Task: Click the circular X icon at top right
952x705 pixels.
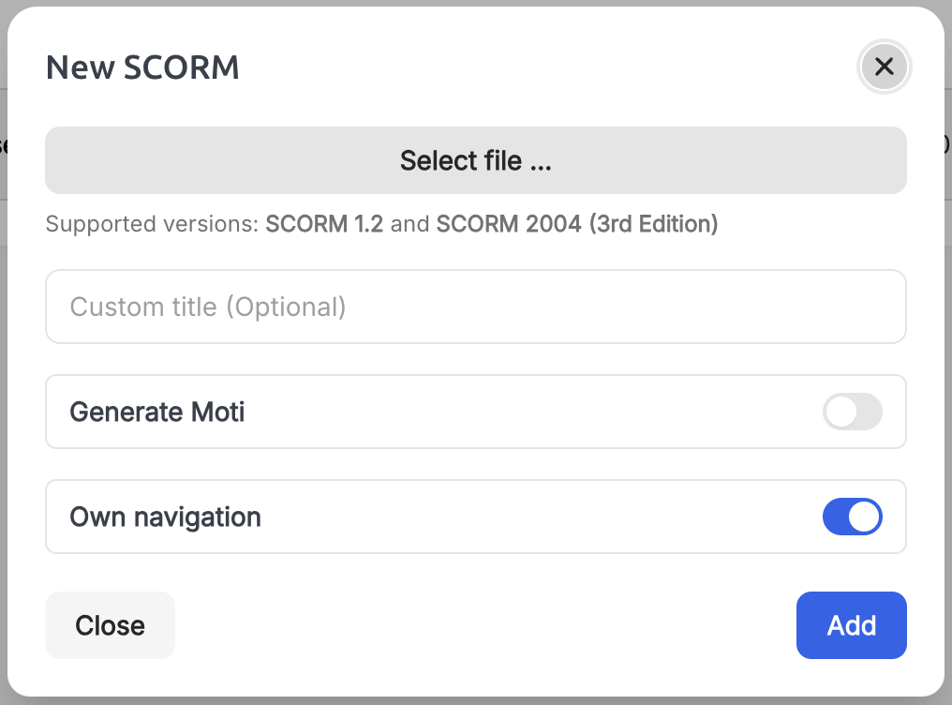Action: pyautogui.click(x=884, y=67)
